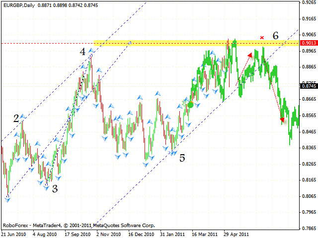The image size is (318, 238).
Task: Click the small square handle on the 0.9013 line
Action: click(x=130, y=43)
